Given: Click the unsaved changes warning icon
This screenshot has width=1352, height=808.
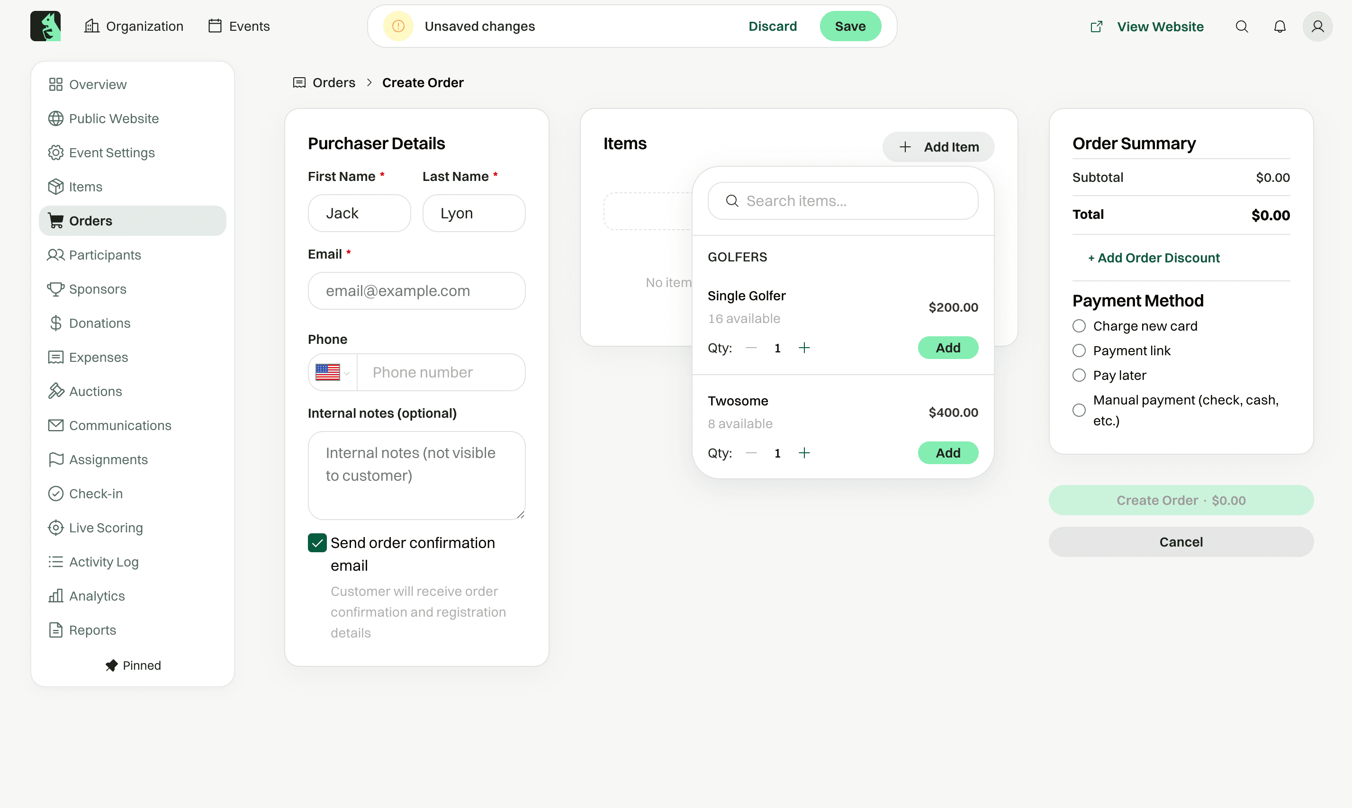Looking at the screenshot, I should [x=398, y=26].
